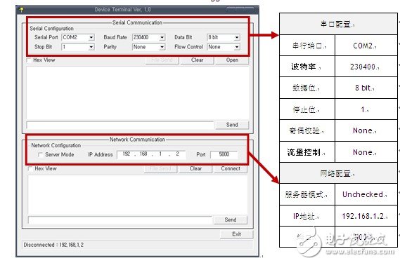Click the 流量控制 table cell
Viewport: 400px width, 263px height.
[307, 152]
